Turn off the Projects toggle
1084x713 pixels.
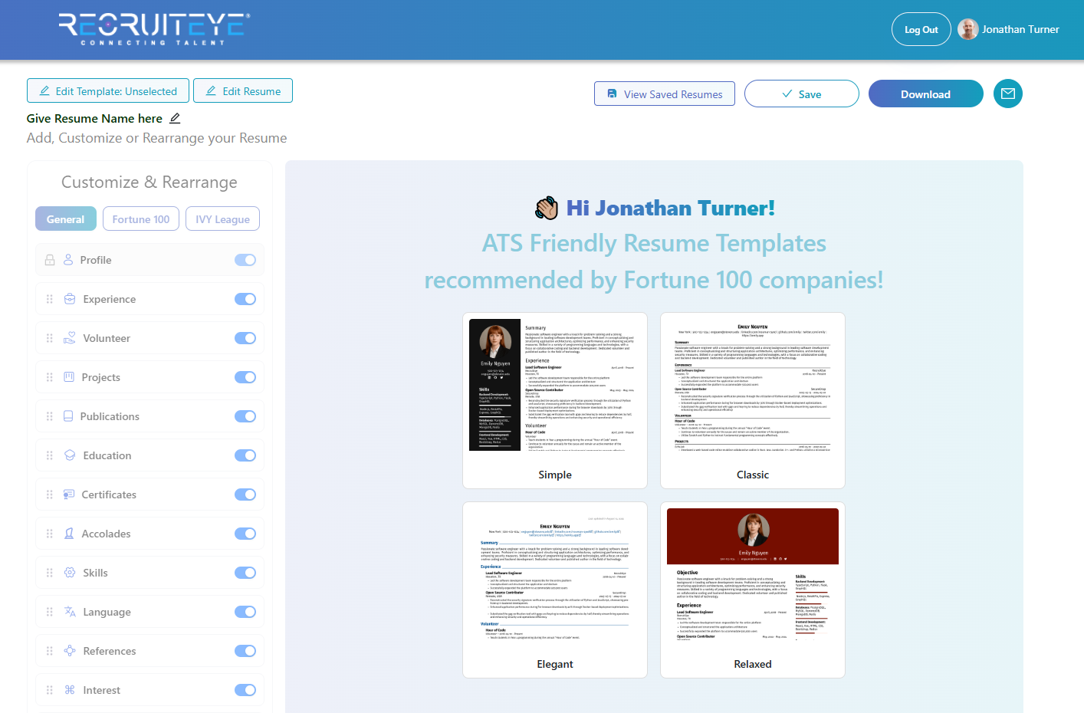(245, 377)
